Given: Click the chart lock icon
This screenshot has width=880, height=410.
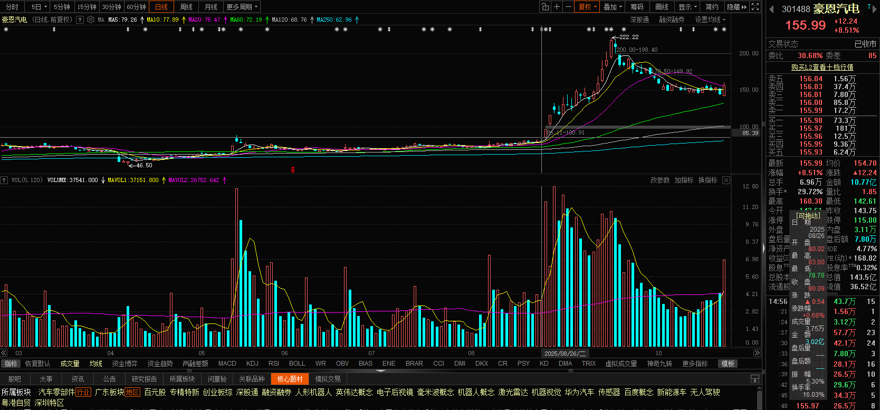Looking at the screenshot, I should pos(545,7).
